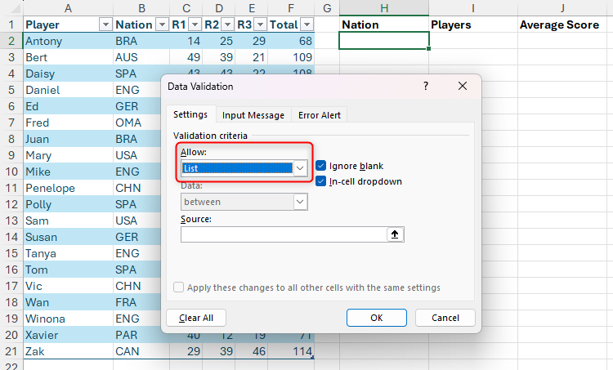Uncheck the Ignore blank checkbox
Viewport: 613px width, 370px height.
pos(321,166)
